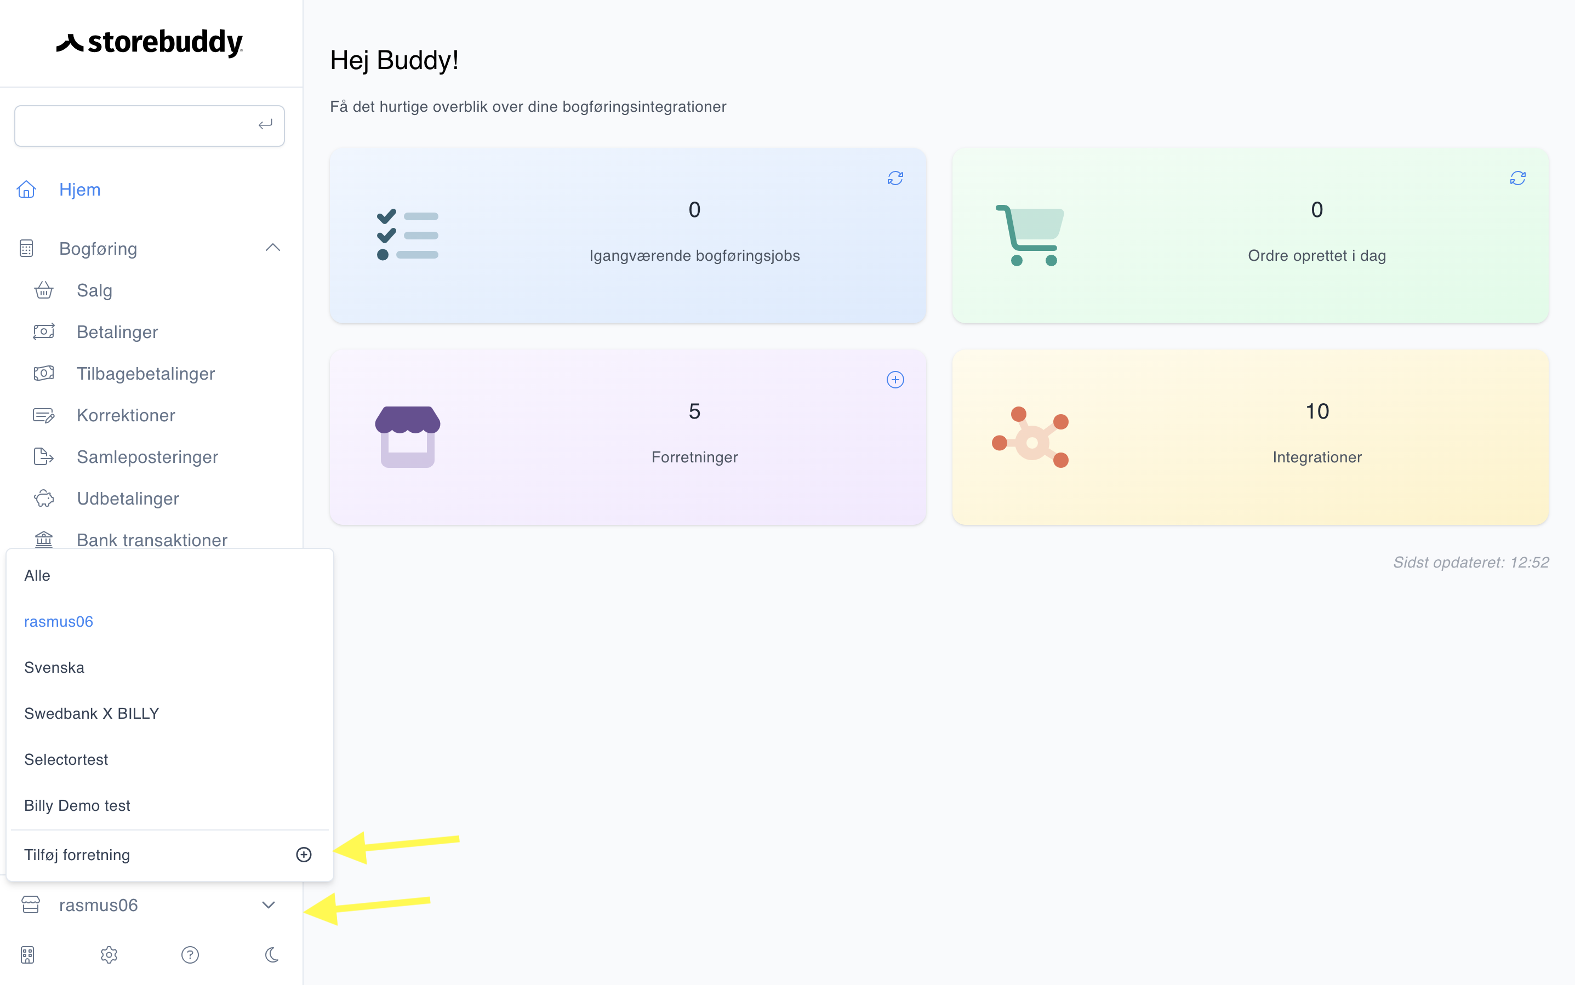The width and height of the screenshot is (1575, 985).
Task: Refresh the Igangværende bogføringsjobs card
Action: pos(895,178)
